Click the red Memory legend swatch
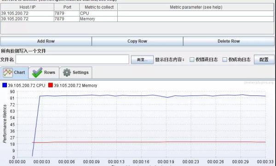This screenshot has width=276, height=166. point(51,85)
